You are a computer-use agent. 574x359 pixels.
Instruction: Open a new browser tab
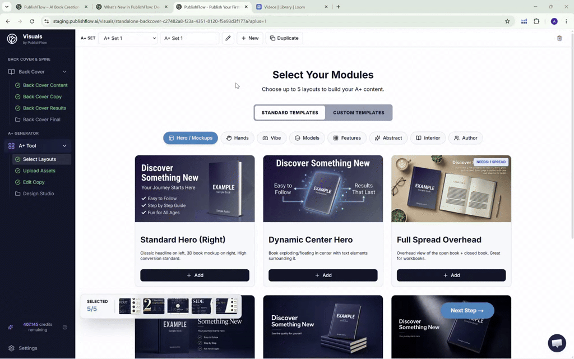tap(338, 7)
